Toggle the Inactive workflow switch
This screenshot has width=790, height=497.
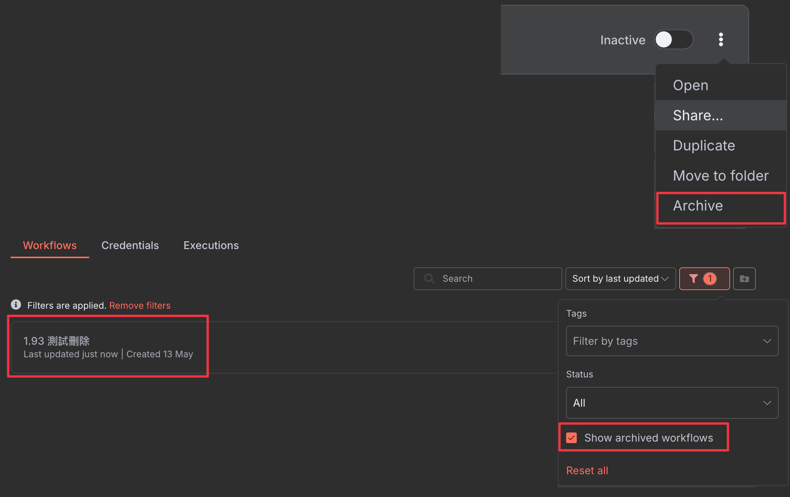click(674, 39)
